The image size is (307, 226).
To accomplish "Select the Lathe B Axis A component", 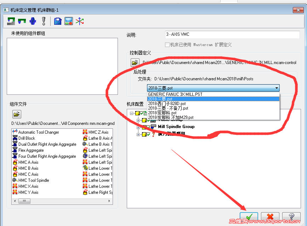I will tap(97, 138).
